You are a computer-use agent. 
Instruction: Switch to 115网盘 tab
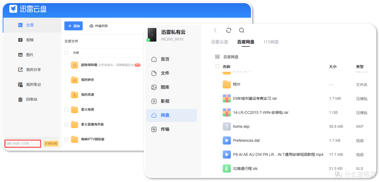[271, 42]
